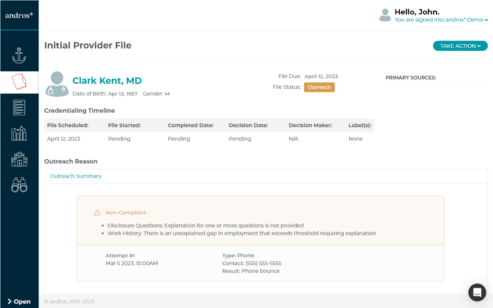493x308 pixels.
Task: Click the © andros 2013-2023 footer text
Action: [69, 302]
